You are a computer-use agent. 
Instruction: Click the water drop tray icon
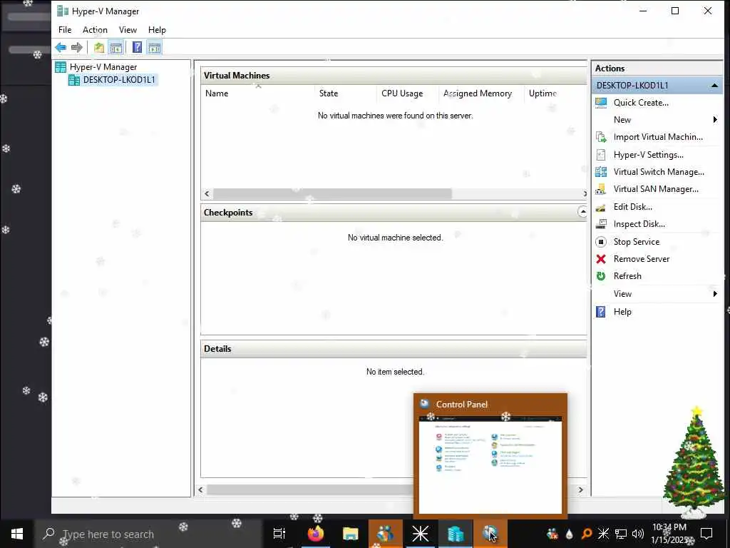[570, 534]
